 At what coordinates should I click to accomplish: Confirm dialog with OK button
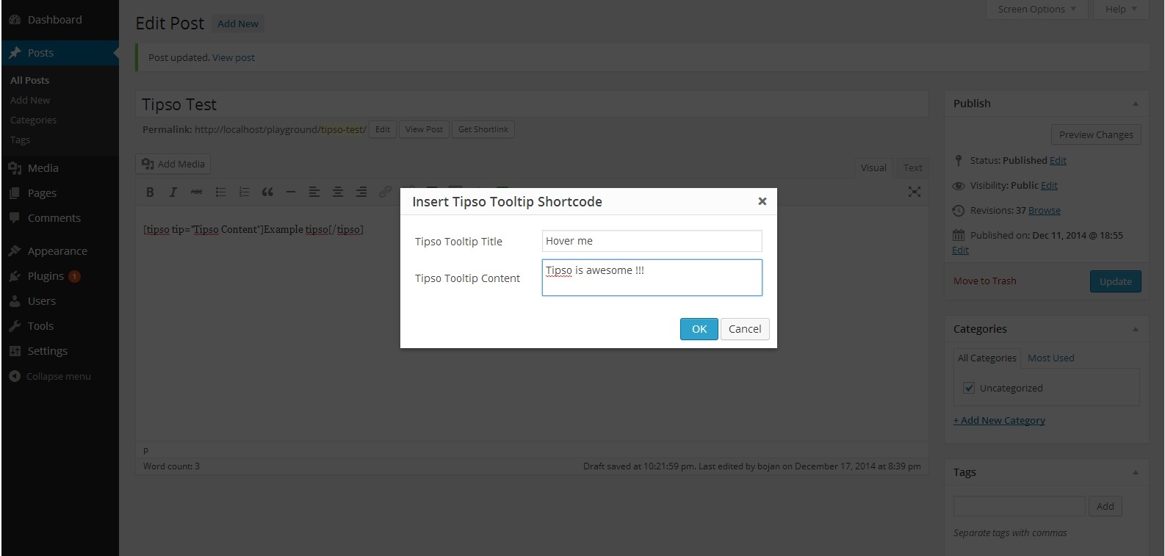(699, 329)
